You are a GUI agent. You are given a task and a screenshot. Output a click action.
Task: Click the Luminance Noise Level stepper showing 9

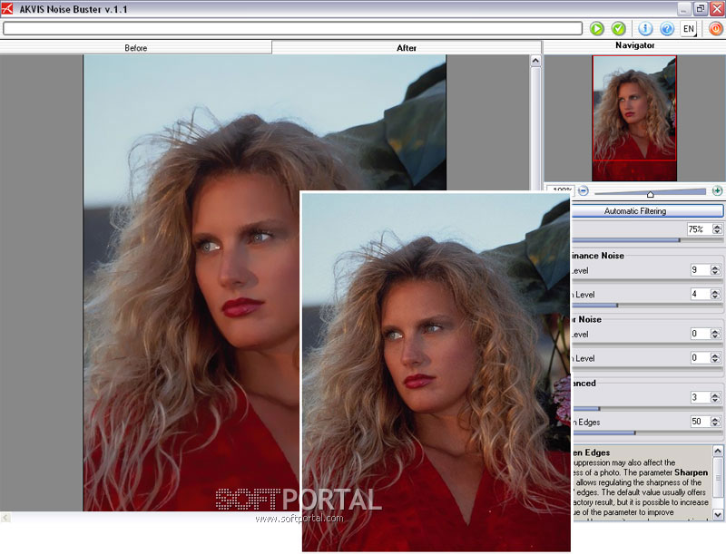(x=715, y=270)
